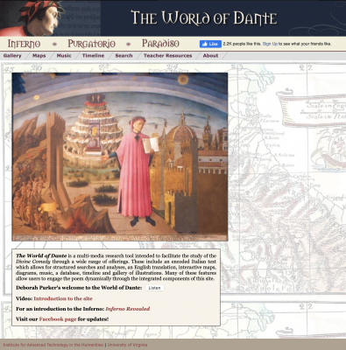346x350 pixels.
Task: Open Teacher Resources page
Action: tap(168, 55)
